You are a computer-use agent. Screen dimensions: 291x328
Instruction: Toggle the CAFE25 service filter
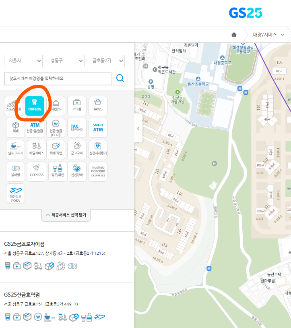tap(35, 106)
